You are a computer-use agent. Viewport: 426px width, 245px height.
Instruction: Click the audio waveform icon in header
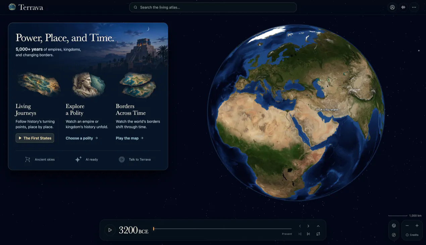[x=403, y=7]
